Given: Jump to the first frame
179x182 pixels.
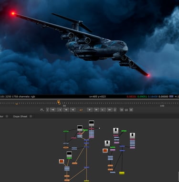Looking at the screenshot, I should tap(53, 110).
